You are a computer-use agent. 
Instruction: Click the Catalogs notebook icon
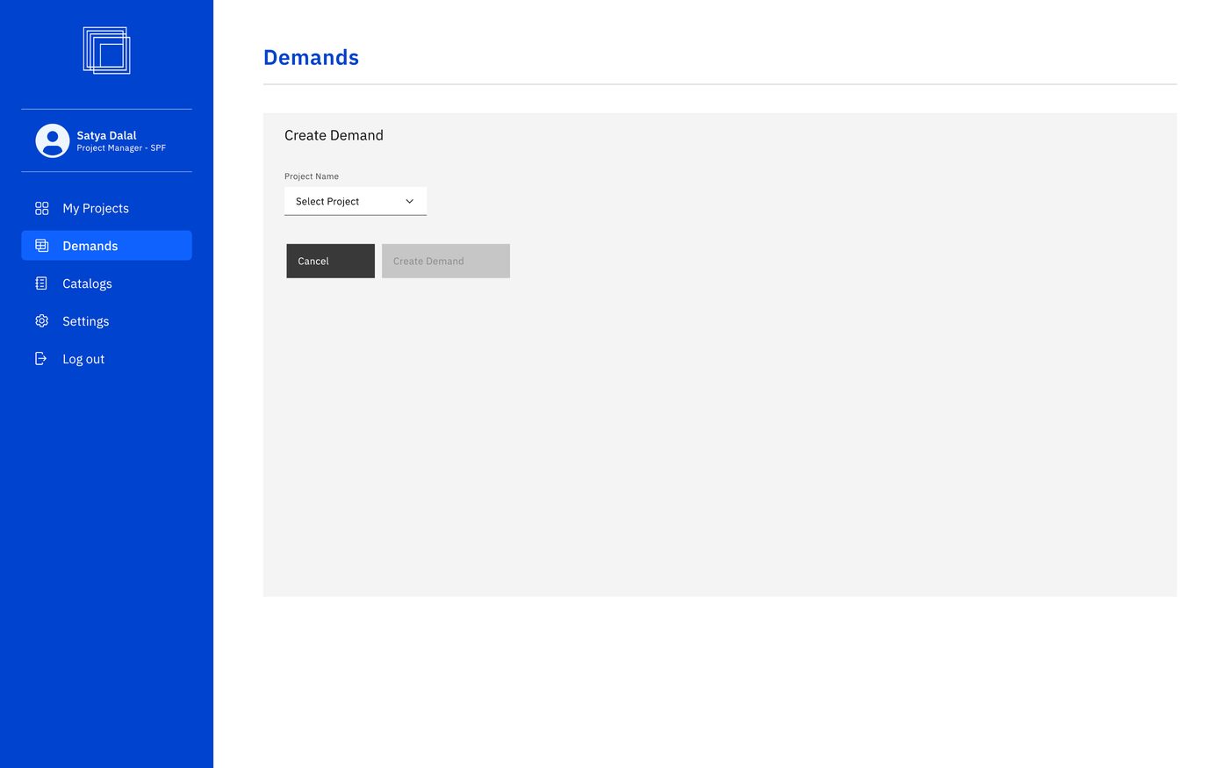click(x=41, y=284)
